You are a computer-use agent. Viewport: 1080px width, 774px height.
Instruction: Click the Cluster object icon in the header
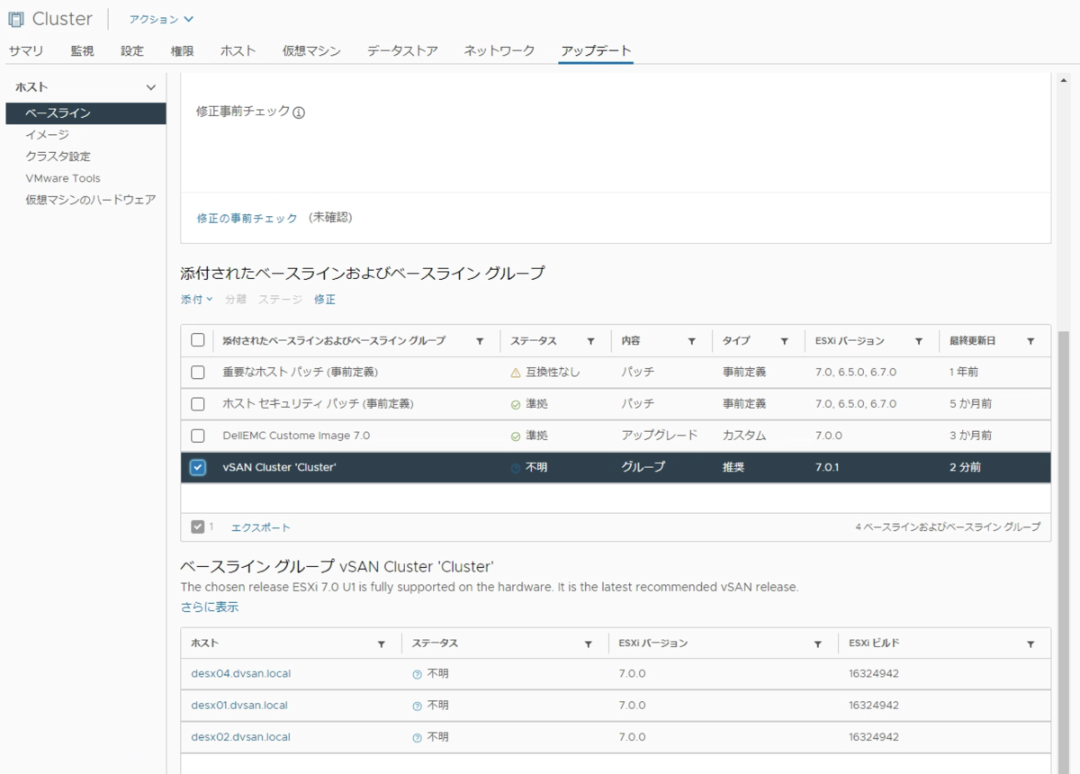pyautogui.click(x=15, y=19)
